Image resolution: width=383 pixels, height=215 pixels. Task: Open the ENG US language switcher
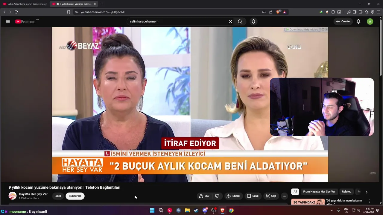click(x=346, y=211)
